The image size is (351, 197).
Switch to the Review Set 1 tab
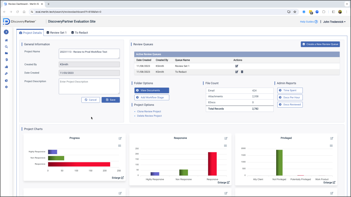(x=56, y=33)
